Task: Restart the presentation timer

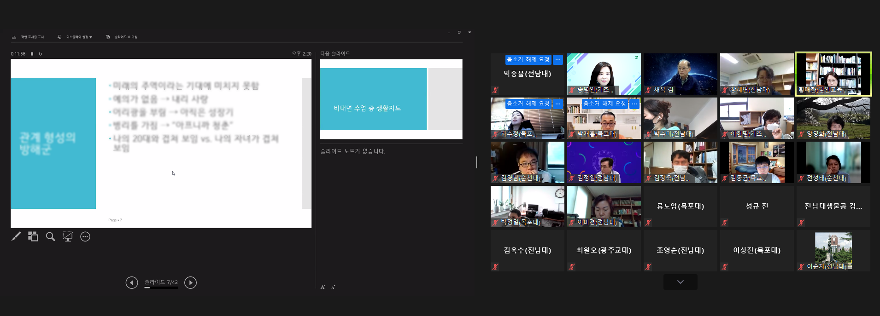Action: pos(41,54)
